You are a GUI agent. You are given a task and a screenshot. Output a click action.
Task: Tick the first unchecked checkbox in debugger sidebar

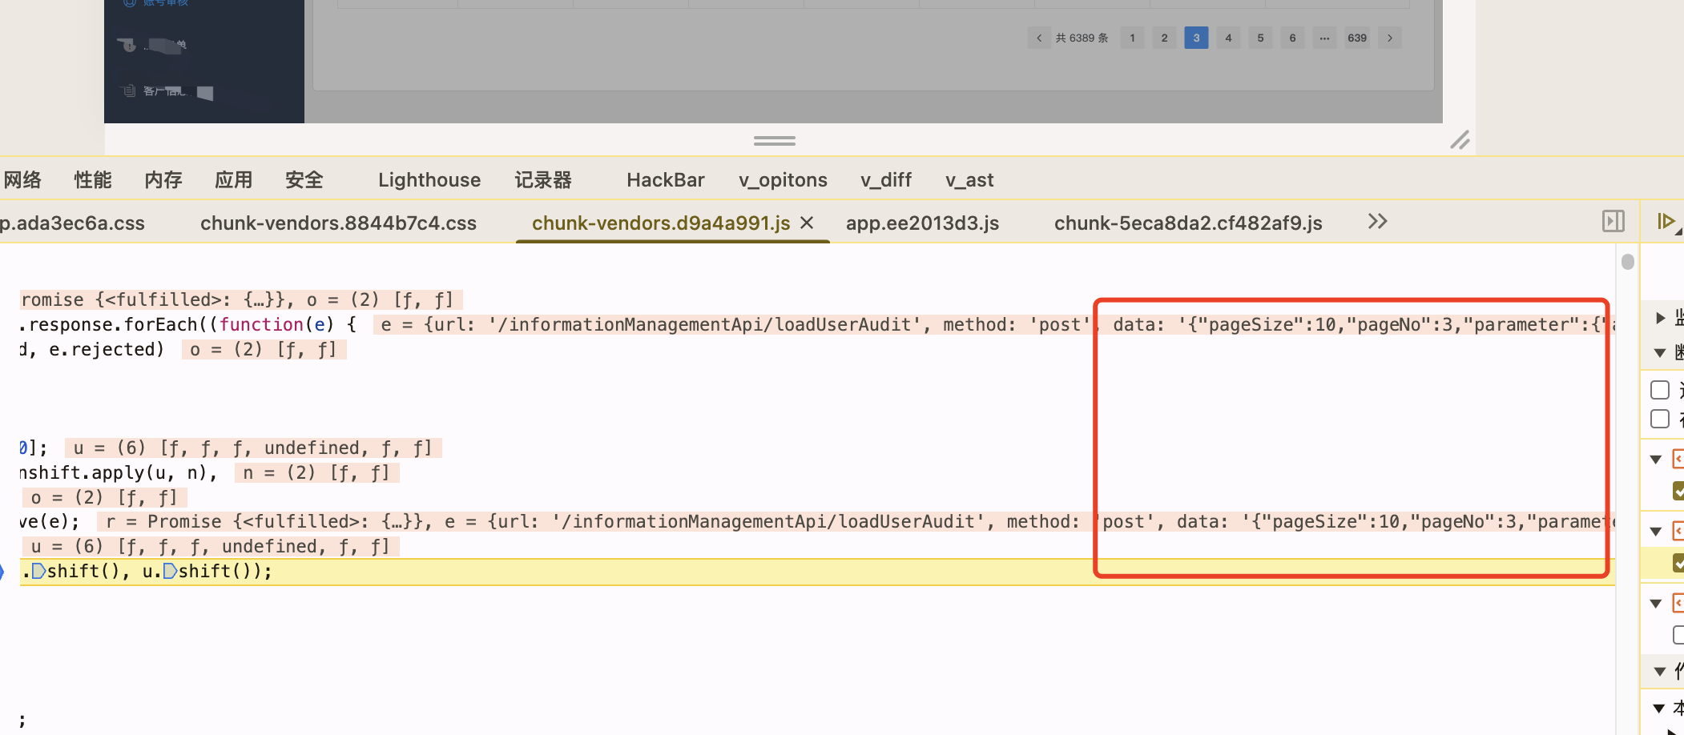(1660, 390)
